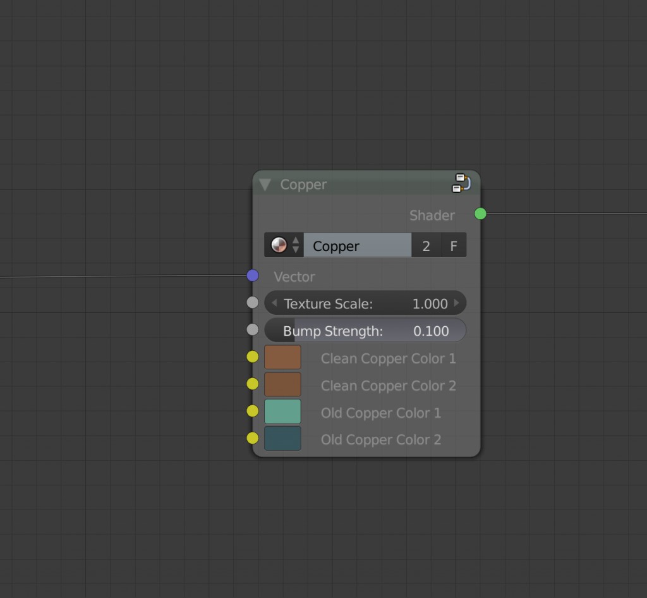The image size is (647, 598).
Task: Enable the fake user with the F button
Action: 453,245
